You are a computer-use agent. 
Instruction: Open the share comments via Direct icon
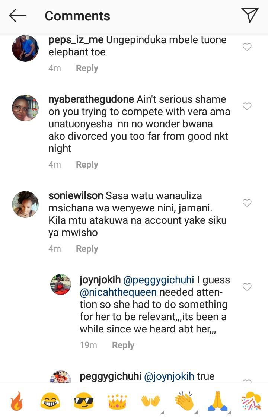[x=250, y=16]
